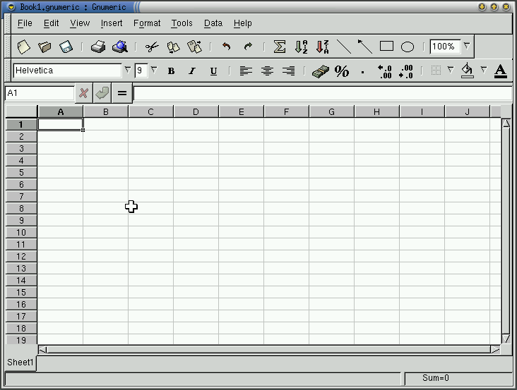Open borders dropdown arrow
Screen dimensions: 517x390
point(451,69)
